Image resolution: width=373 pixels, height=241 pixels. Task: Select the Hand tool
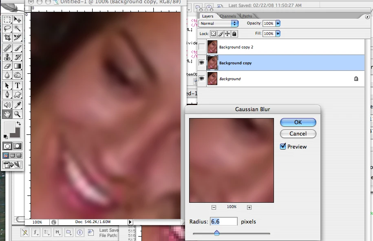pyautogui.click(x=7, y=114)
